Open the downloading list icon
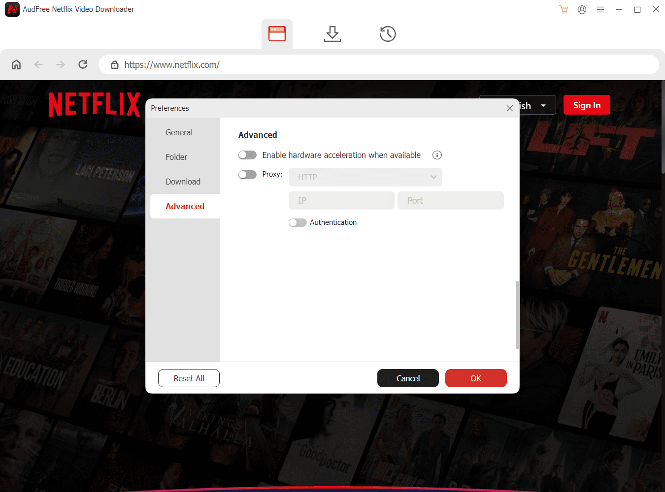Viewport: 665px width, 492px height. (x=332, y=33)
